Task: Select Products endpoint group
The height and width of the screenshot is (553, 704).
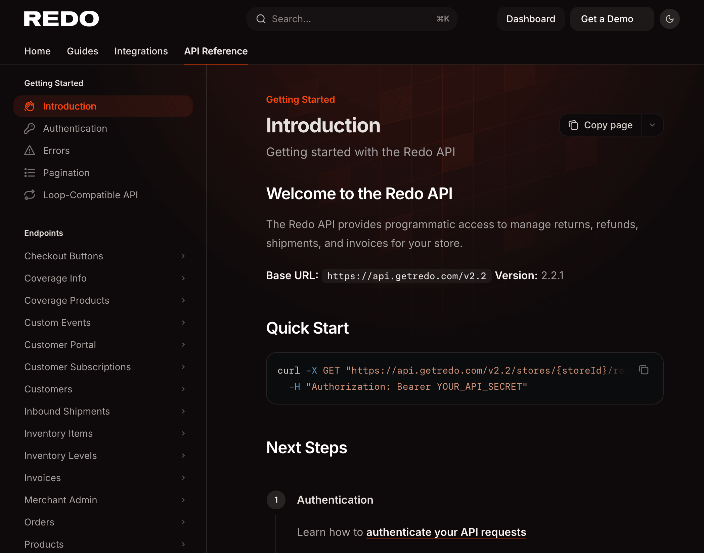Action: 103,544
